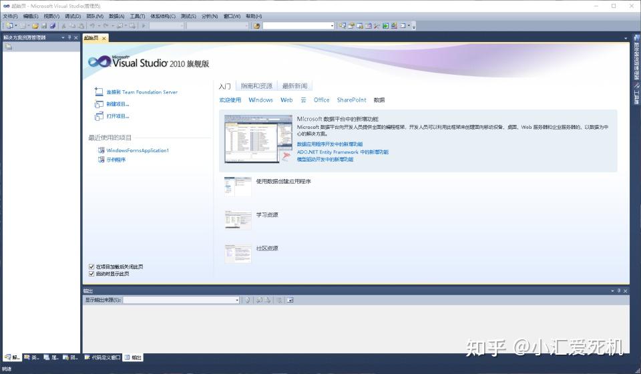Screen dimensions: 641x374
Task: Click the Office category link
Action: pyautogui.click(x=321, y=100)
